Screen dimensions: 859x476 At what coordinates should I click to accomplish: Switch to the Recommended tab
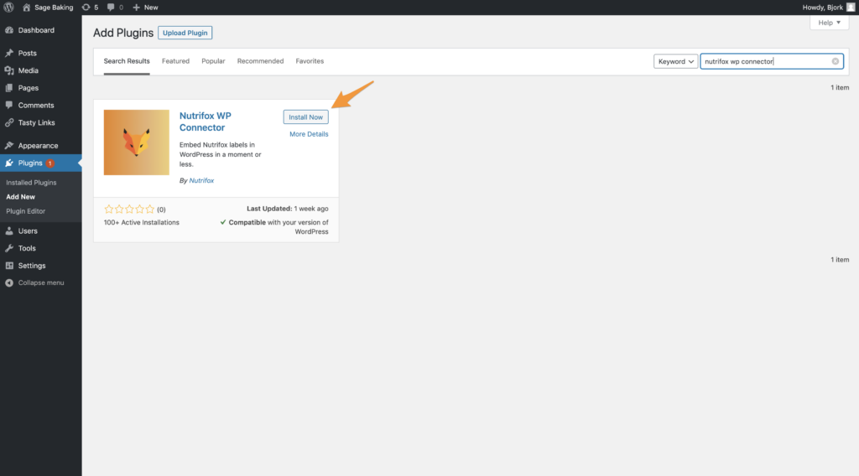tap(260, 60)
